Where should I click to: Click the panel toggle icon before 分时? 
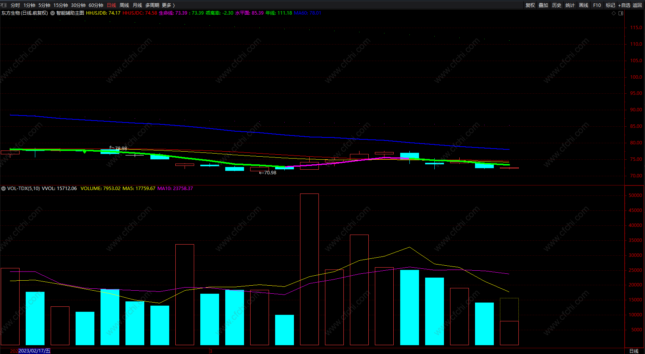coord(4,5)
